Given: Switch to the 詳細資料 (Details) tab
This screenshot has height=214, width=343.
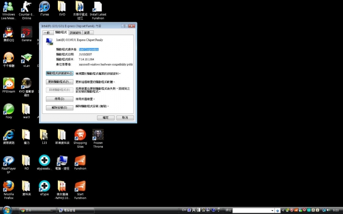Looking at the screenshot, I should click(76, 33).
